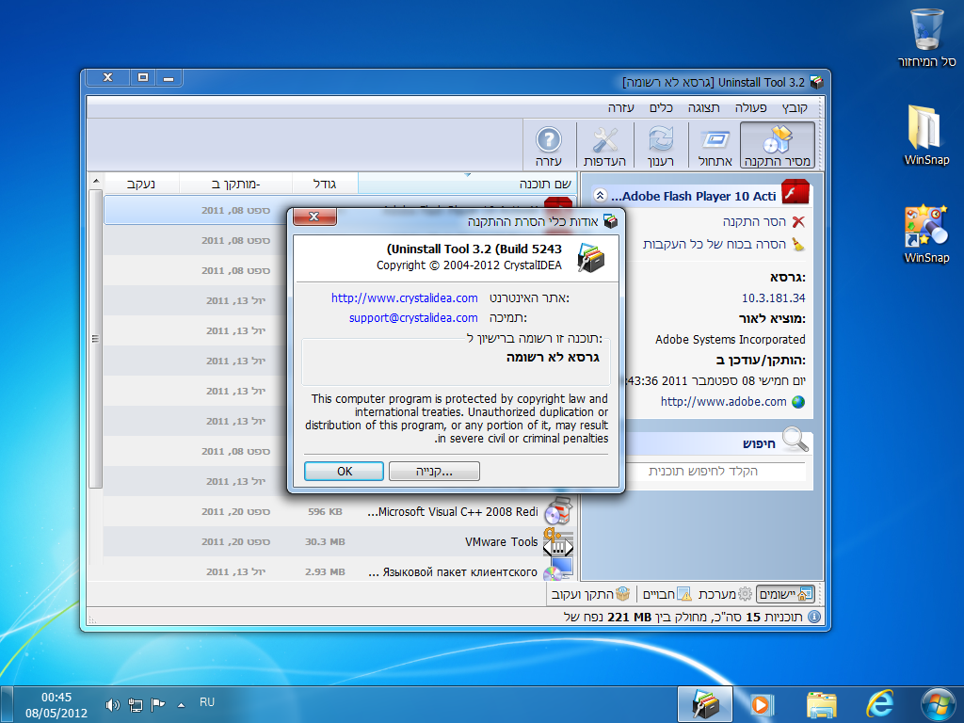
Task: Collapse the Adobe Flash Player details panel
Action: 600,196
